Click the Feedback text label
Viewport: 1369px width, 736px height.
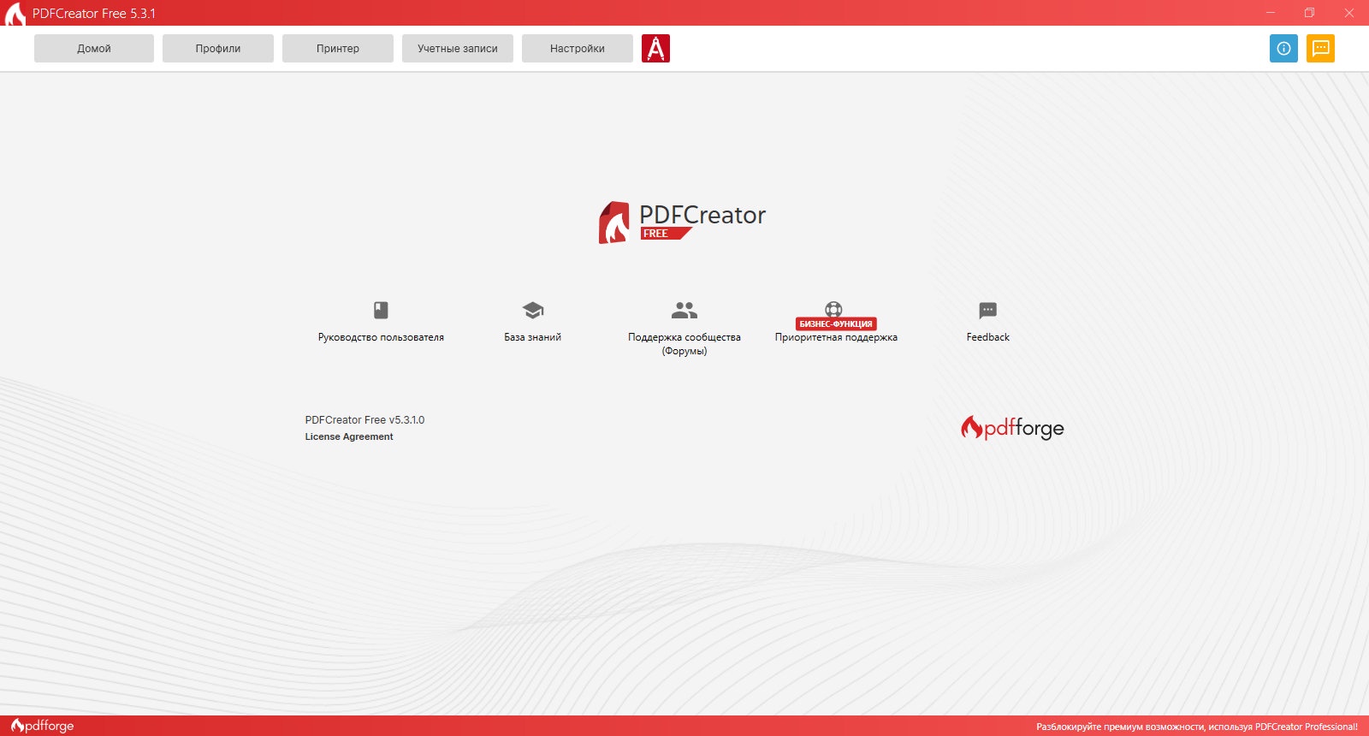(x=988, y=337)
